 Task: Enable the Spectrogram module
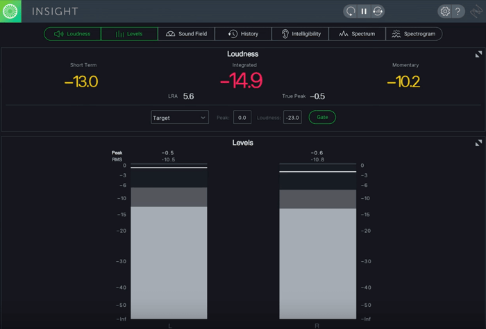[x=414, y=34]
